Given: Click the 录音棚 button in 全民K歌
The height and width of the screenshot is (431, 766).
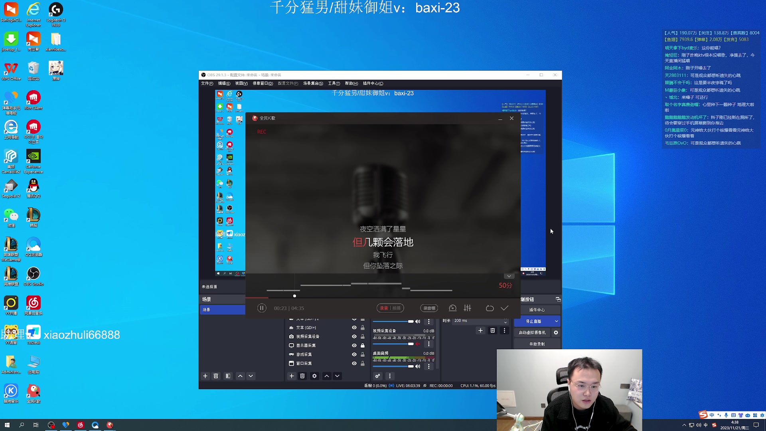Looking at the screenshot, I should click(x=429, y=308).
